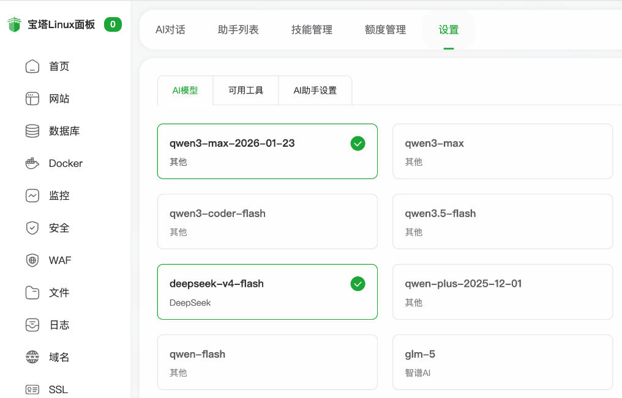Open the WAF shield-globe icon
This screenshot has height=398, width=622.
[32, 260]
